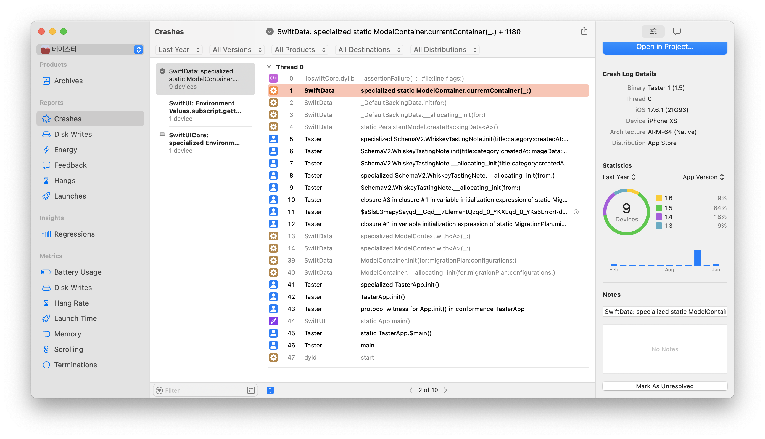
Task: Open Memory metrics
Action: pos(90,334)
